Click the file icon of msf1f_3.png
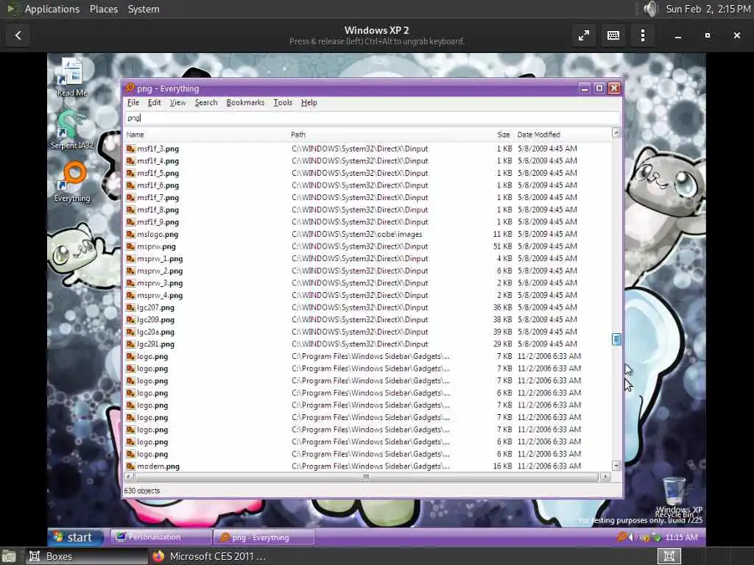The width and height of the screenshot is (754, 565). [x=130, y=149]
